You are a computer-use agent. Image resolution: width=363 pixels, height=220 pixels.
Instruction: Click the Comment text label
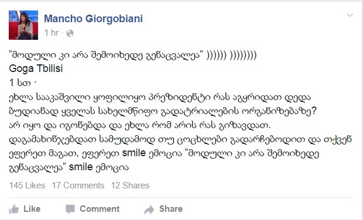coord(100,209)
